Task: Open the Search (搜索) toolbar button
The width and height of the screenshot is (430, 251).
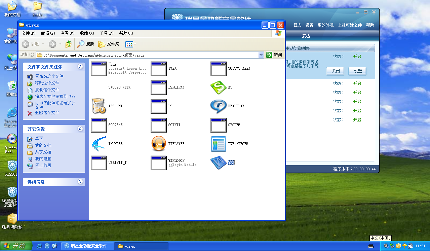Action: coord(85,44)
